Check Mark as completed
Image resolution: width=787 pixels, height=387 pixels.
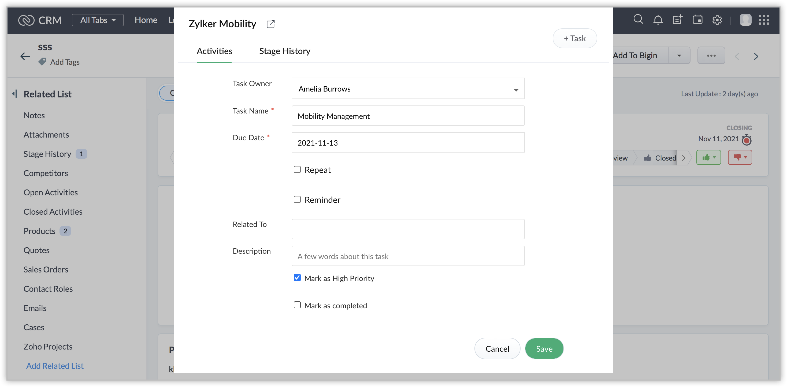pyautogui.click(x=297, y=305)
